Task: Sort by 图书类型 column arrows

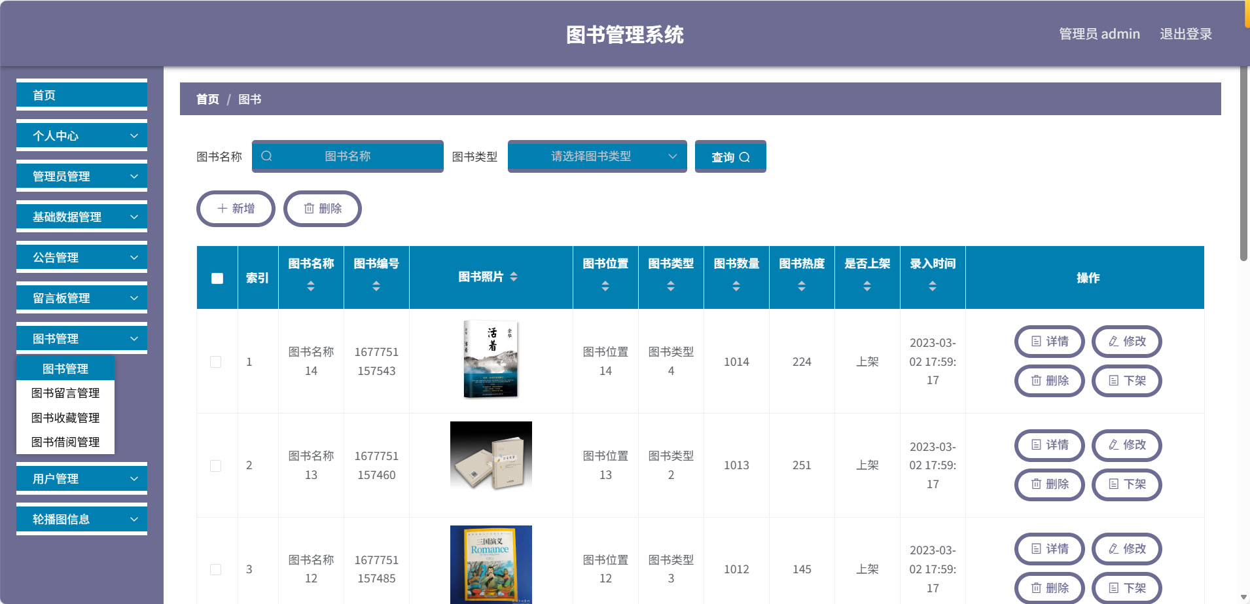Action: [x=671, y=286]
